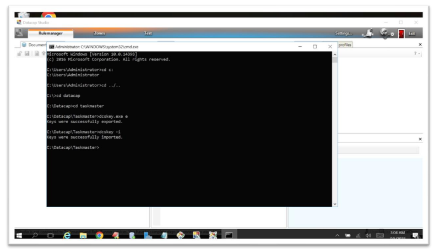Viewport: 435px width, 249px height.
Task: Click the battery tray icon
Action: (x=347, y=235)
